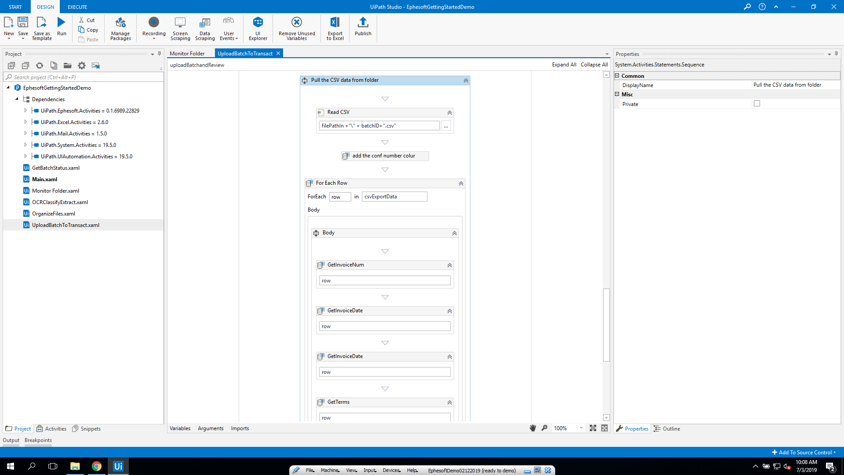844x475 pixels.
Task: Click Expand All in designer
Action: [564, 65]
